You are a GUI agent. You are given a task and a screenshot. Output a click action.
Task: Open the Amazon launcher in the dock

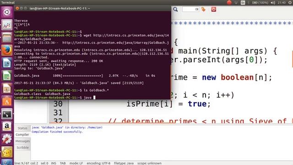click(7, 126)
